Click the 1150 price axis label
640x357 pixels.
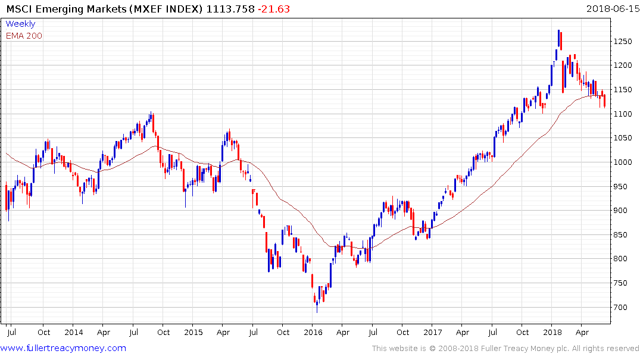(623, 90)
